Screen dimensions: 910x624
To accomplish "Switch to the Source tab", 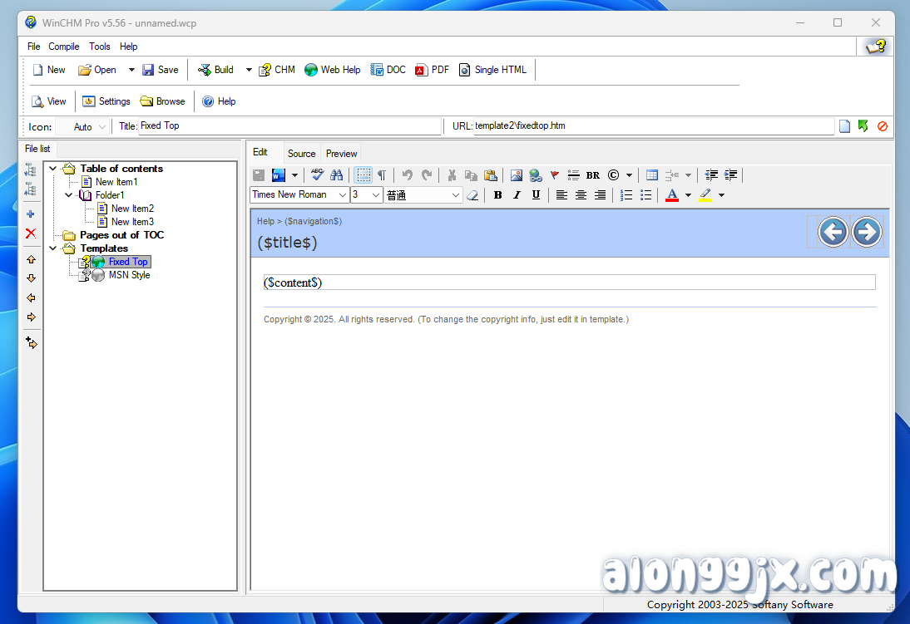I will (301, 153).
